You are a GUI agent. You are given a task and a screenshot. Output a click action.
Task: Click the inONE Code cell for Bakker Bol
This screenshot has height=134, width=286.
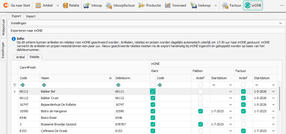(173, 91)
